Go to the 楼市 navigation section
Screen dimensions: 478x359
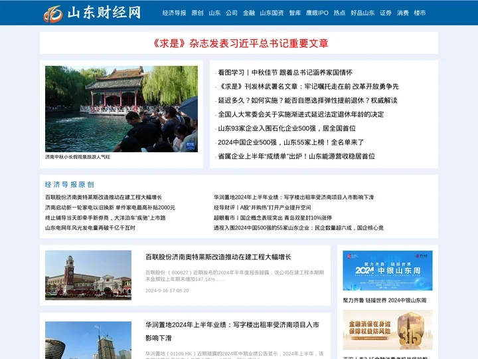pos(420,13)
